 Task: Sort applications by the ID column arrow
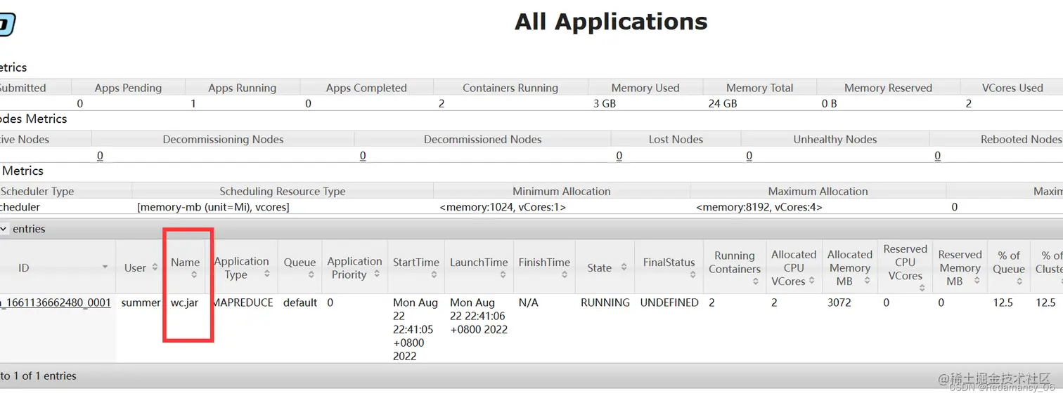click(105, 267)
